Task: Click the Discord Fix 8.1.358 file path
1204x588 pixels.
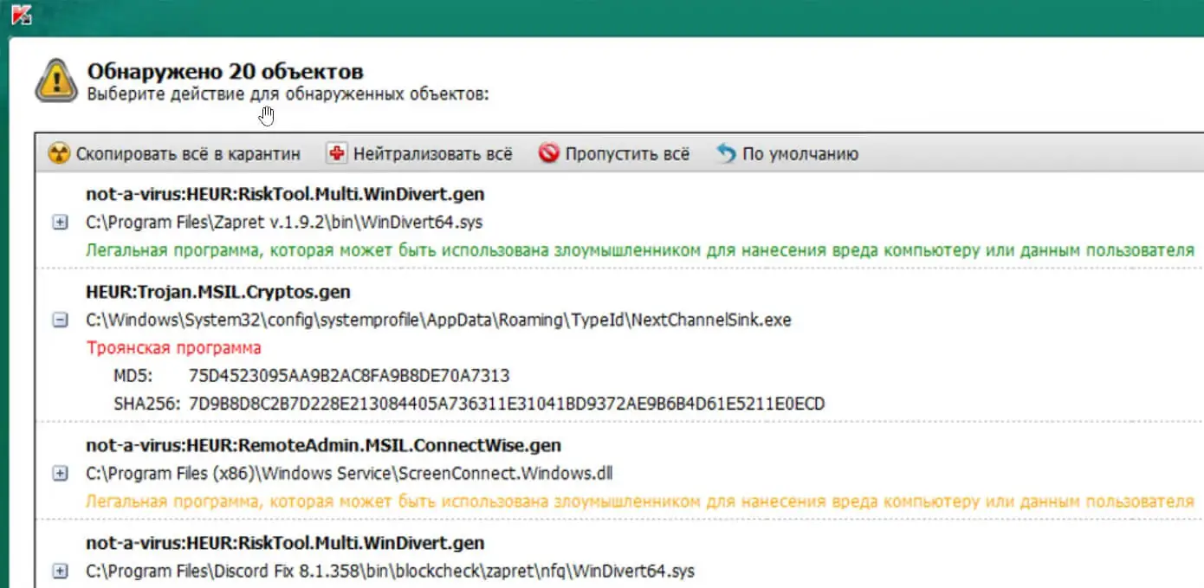Action: (x=391, y=571)
